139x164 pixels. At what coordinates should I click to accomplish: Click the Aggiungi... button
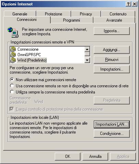coord(112,50)
